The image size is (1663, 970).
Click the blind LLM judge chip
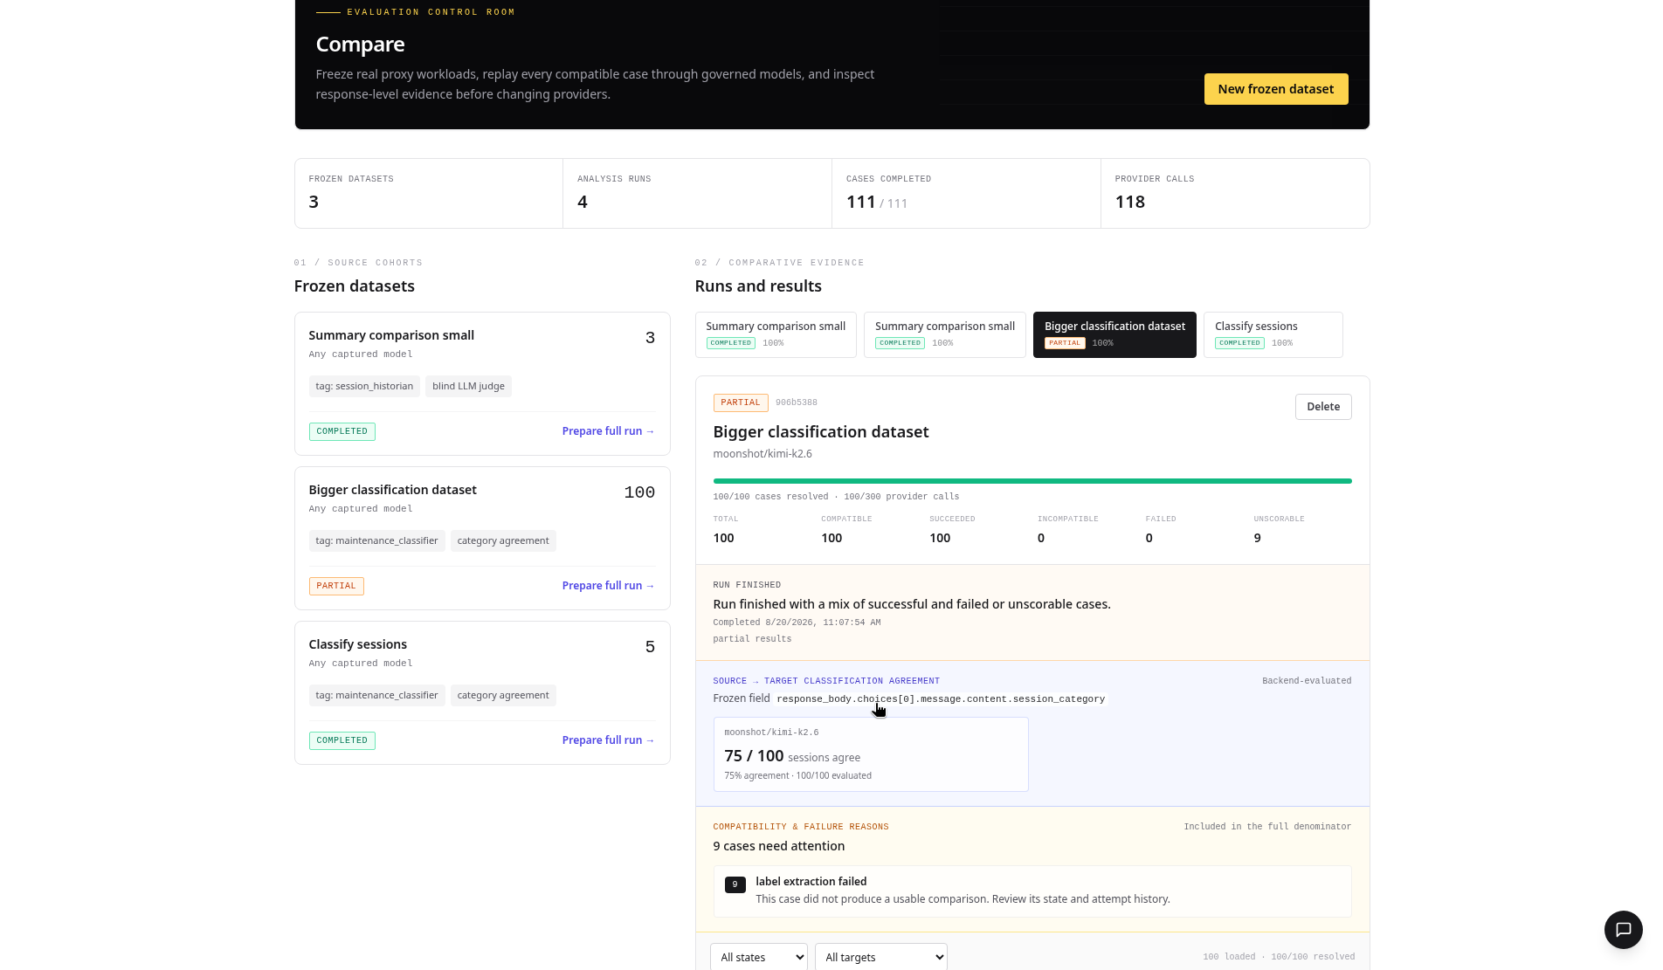pyautogui.click(x=468, y=386)
